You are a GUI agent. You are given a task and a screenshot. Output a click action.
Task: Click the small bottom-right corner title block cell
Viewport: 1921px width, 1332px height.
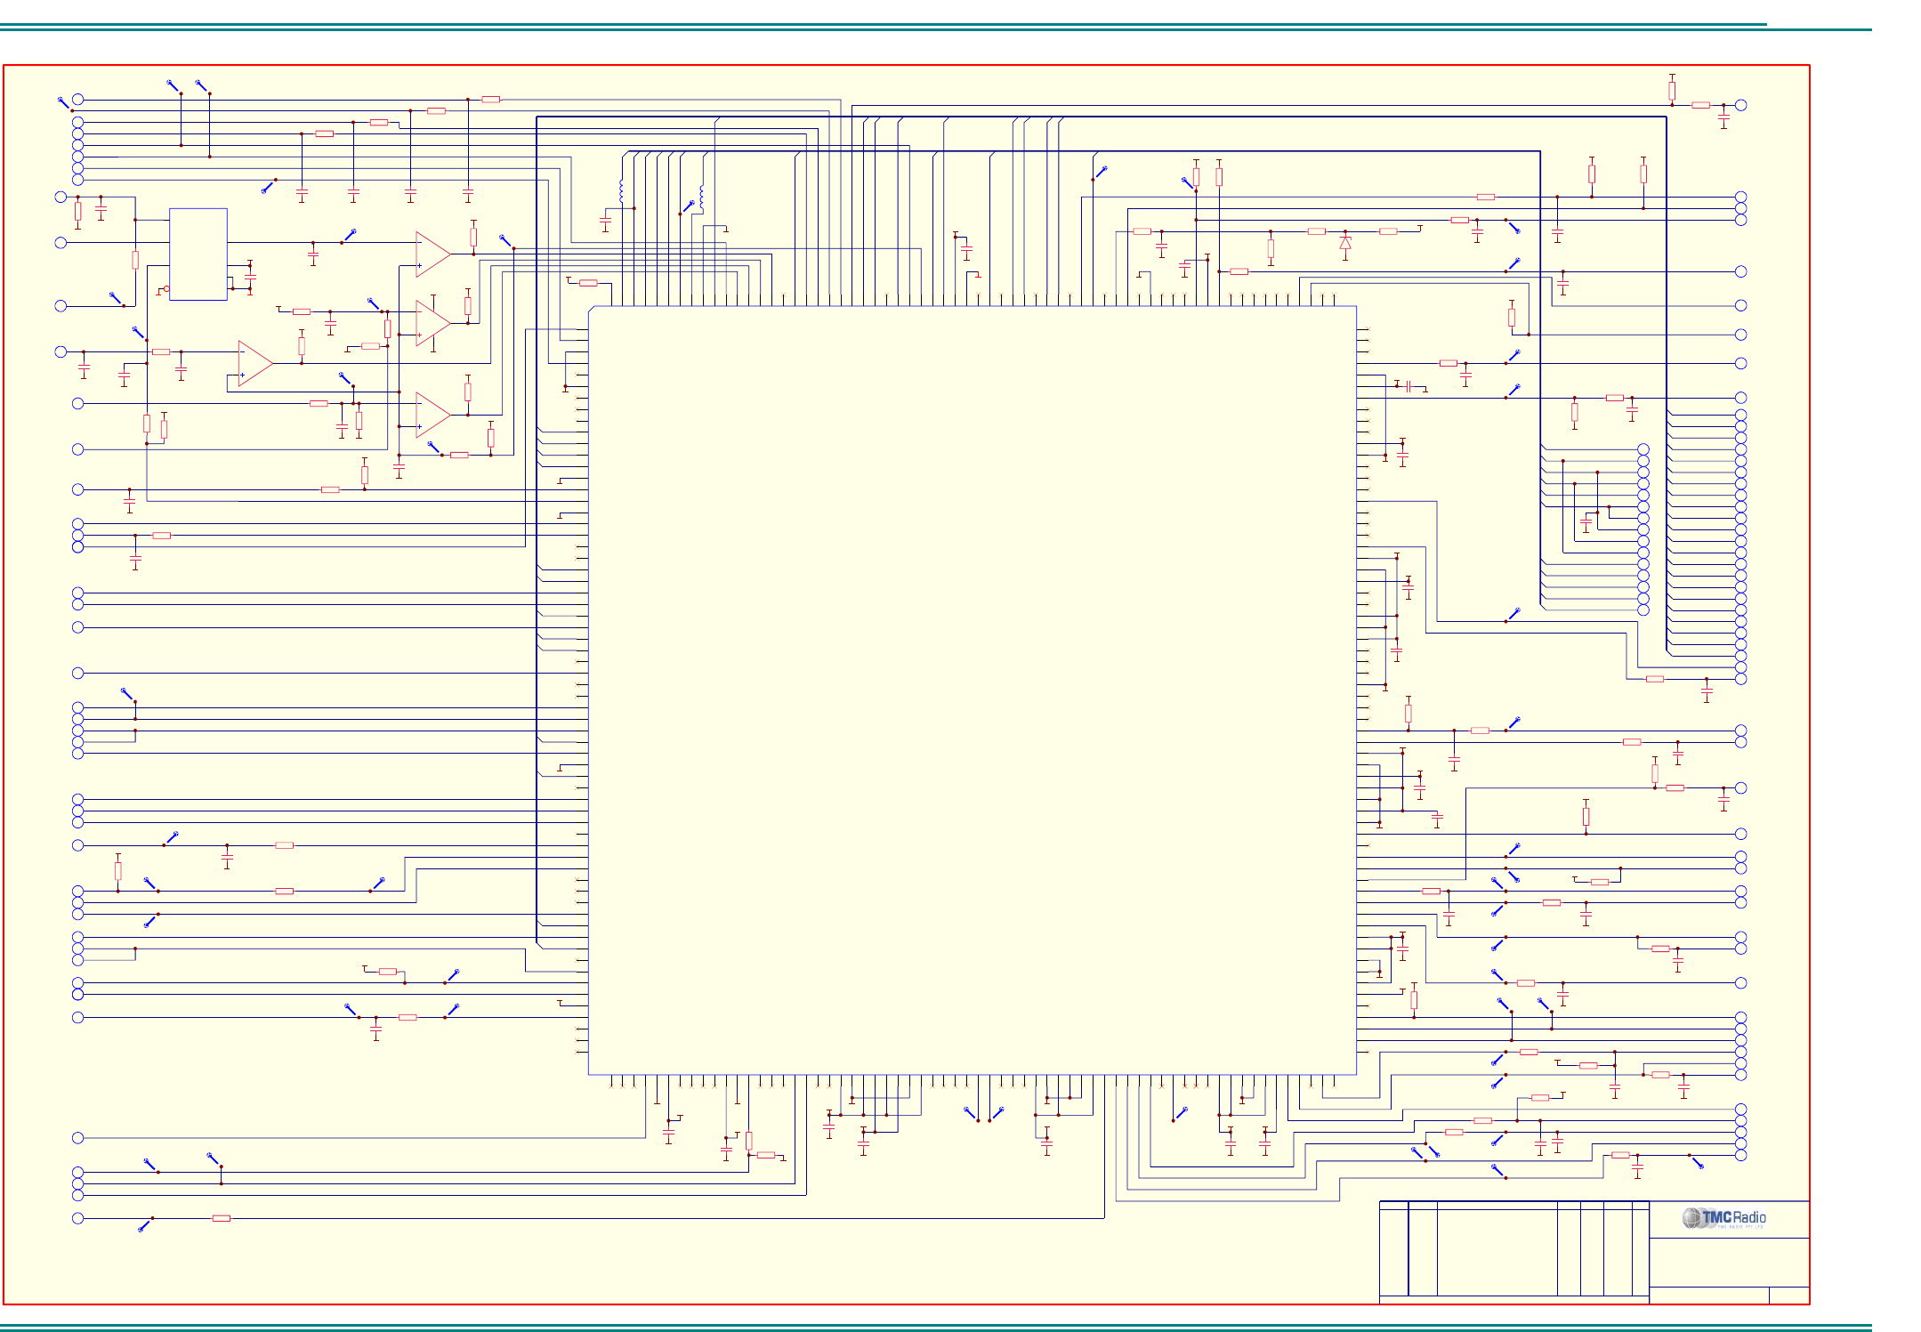tap(1788, 1296)
